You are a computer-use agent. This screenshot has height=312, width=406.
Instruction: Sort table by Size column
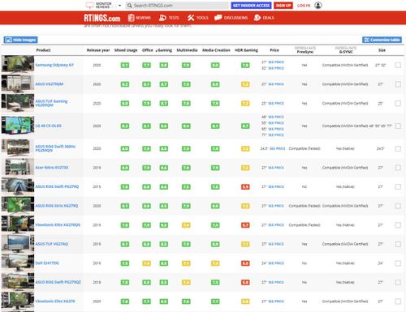(x=382, y=50)
